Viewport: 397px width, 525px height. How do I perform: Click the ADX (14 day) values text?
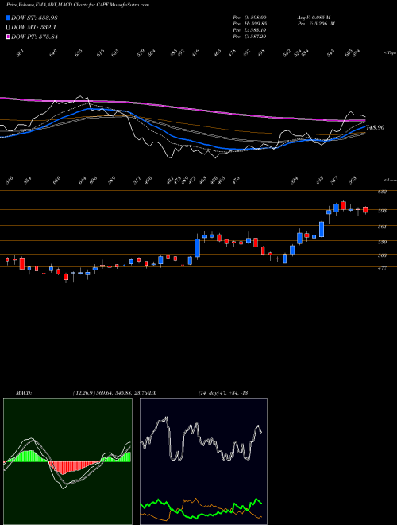click(x=222, y=392)
